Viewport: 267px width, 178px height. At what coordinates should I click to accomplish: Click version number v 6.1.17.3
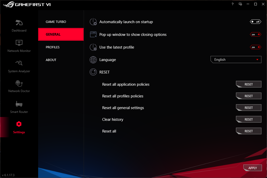[8, 175]
